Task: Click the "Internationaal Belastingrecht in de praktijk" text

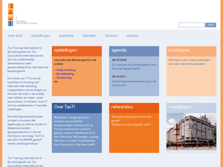Action: [x=75, y=62]
